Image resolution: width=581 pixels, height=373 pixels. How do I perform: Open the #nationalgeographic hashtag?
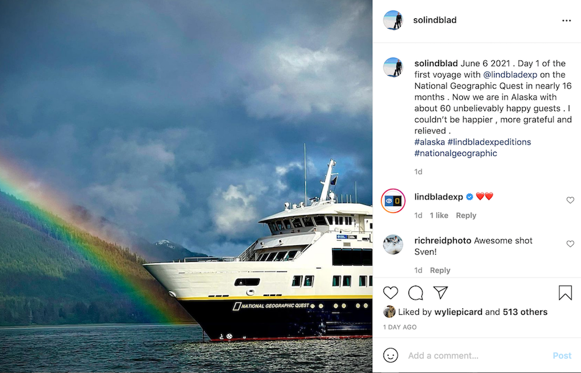pyautogui.click(x=456, y=153)
